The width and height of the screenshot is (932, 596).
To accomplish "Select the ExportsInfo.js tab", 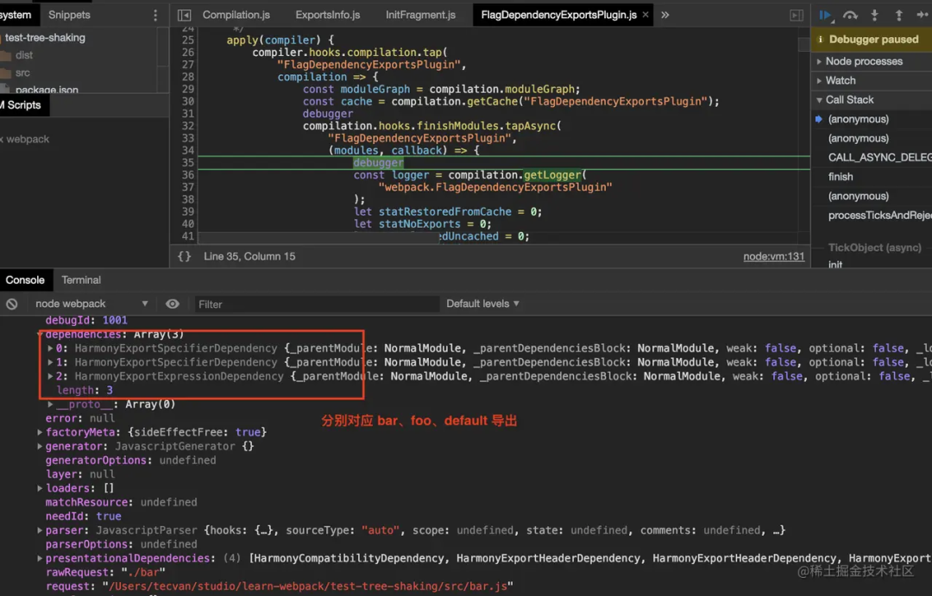I will (x=327, y=15).
